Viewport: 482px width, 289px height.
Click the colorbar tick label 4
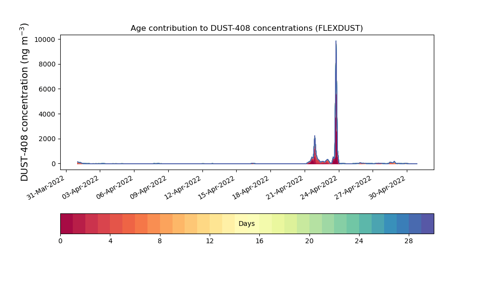(x=110, y=241)
